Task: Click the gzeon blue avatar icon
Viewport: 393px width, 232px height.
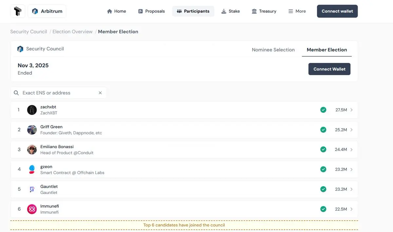Action: tap(32, 169)
